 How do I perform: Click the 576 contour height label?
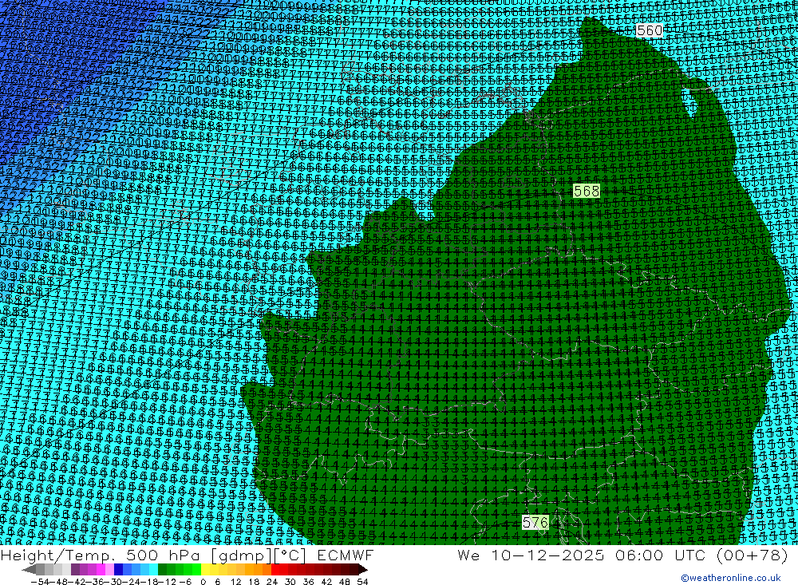[535, 523]
